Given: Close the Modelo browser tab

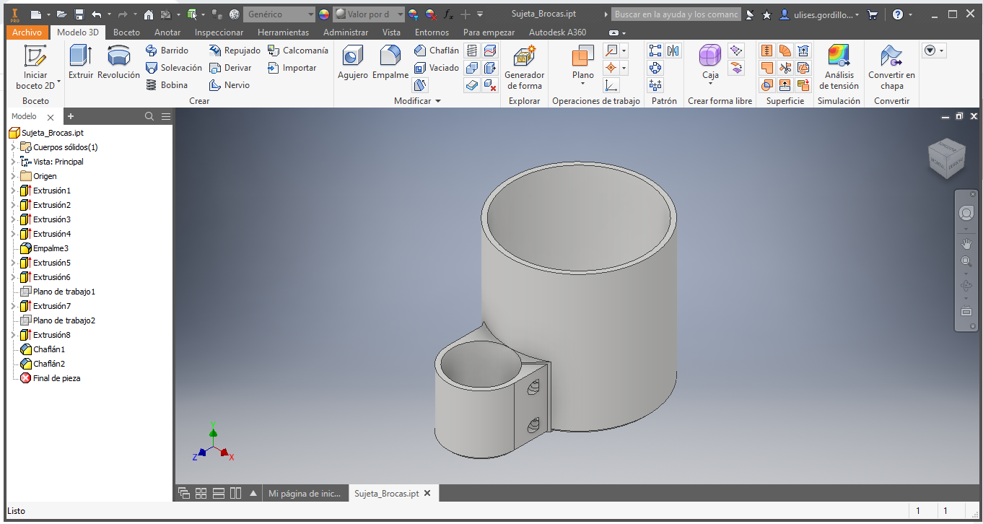Looking at the screenshot, I should [x=50, y=117].
